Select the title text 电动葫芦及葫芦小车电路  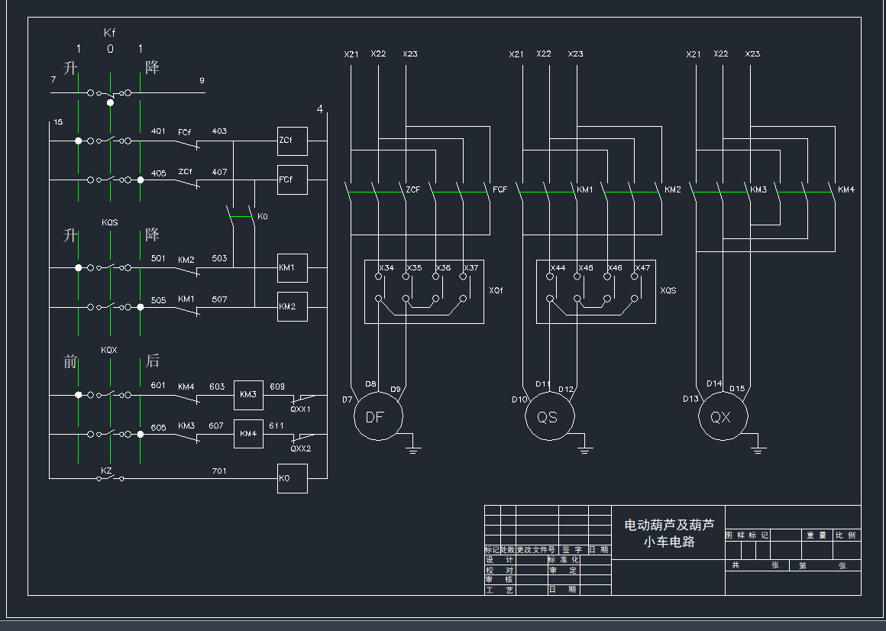(x=668, y=533)
